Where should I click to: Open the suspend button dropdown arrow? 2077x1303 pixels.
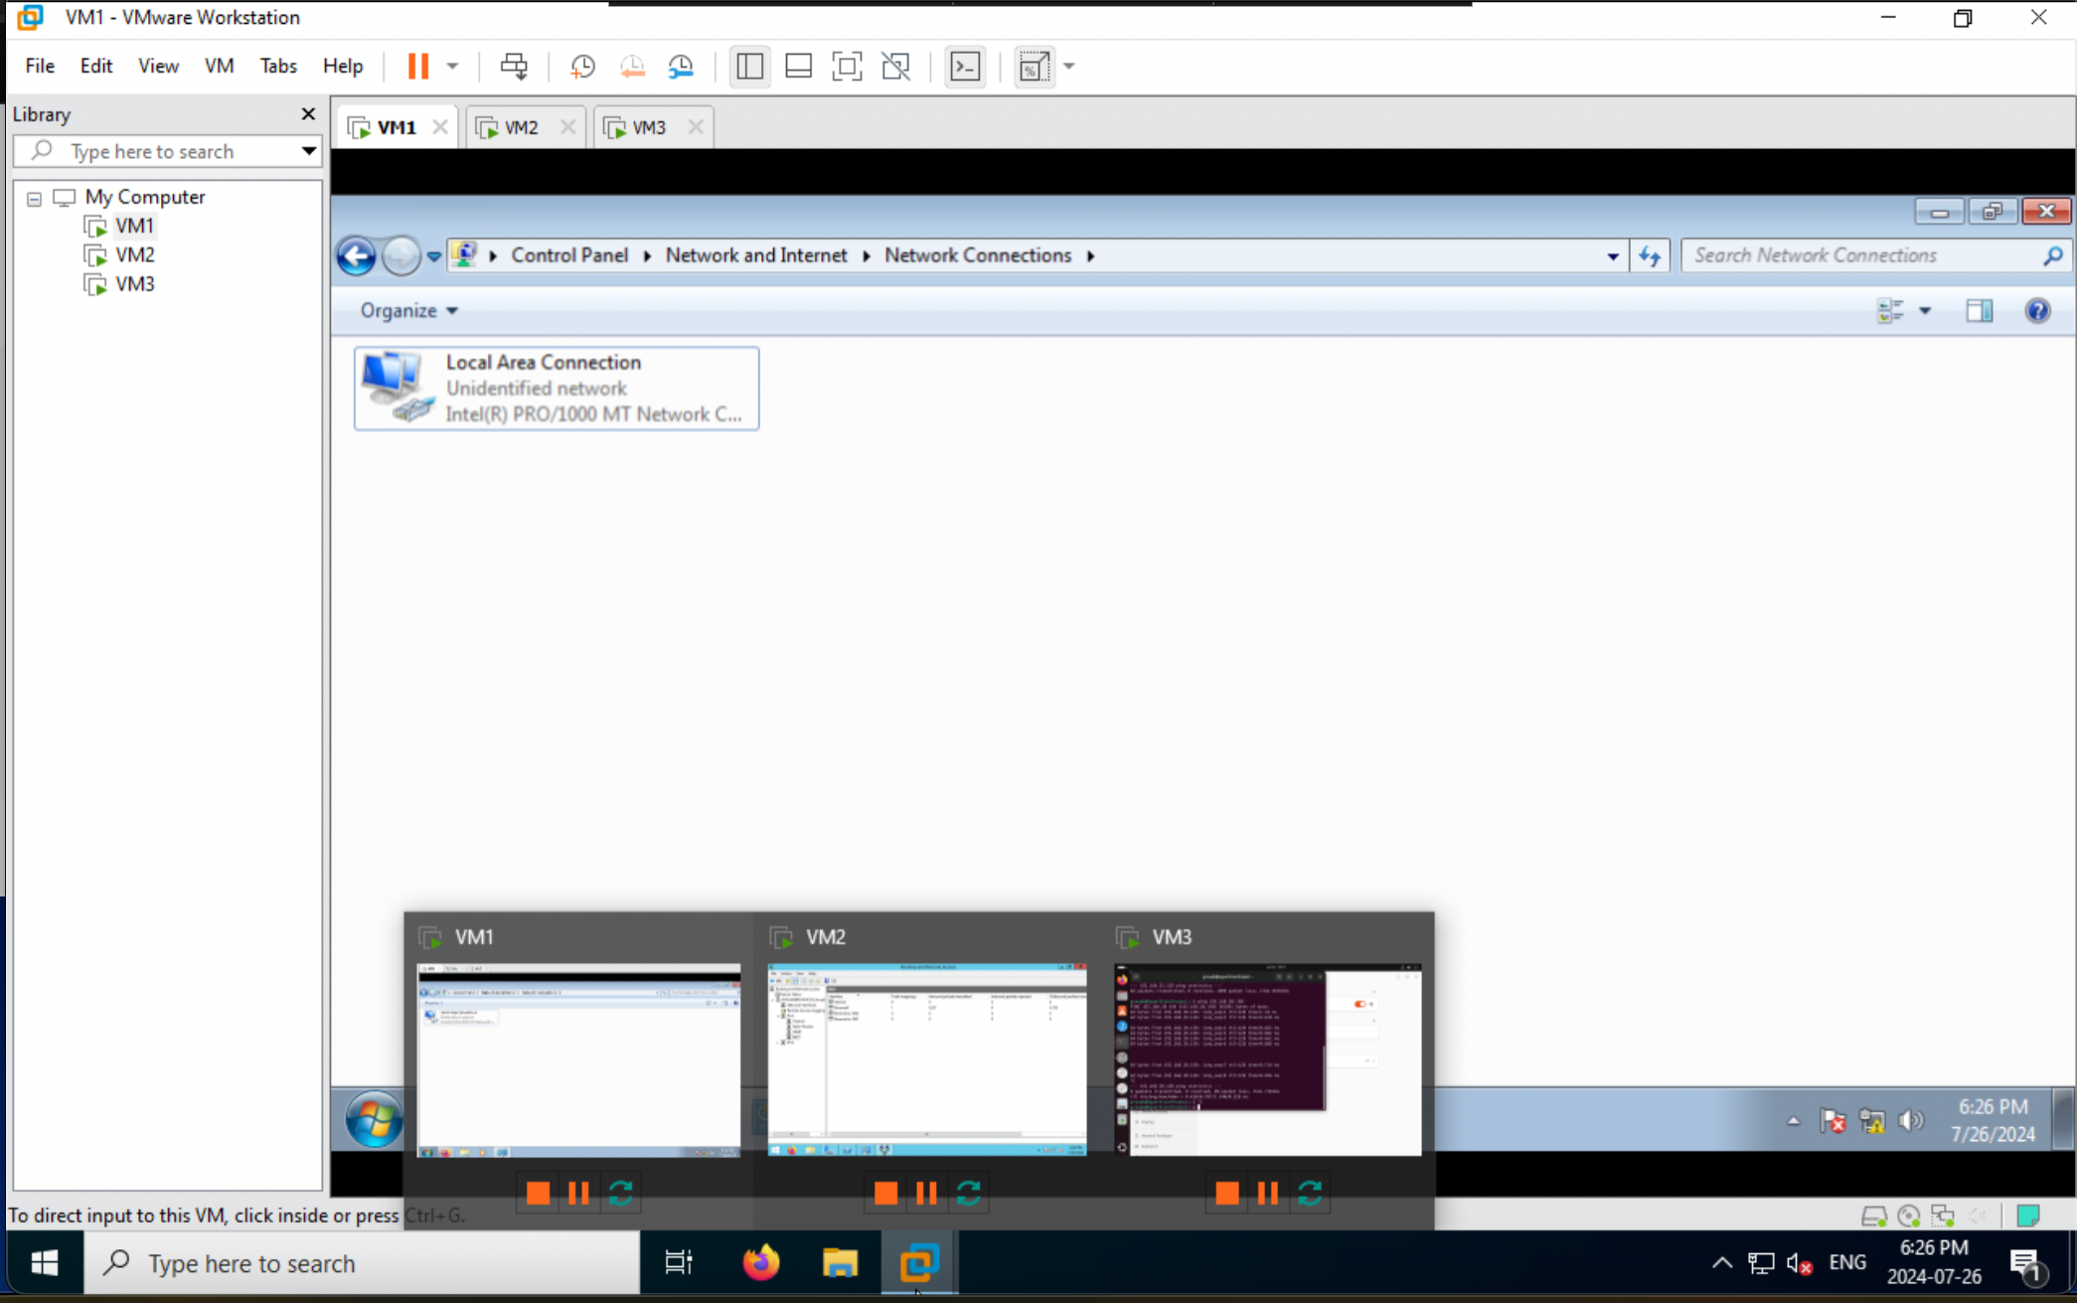(x=450, y=66)
